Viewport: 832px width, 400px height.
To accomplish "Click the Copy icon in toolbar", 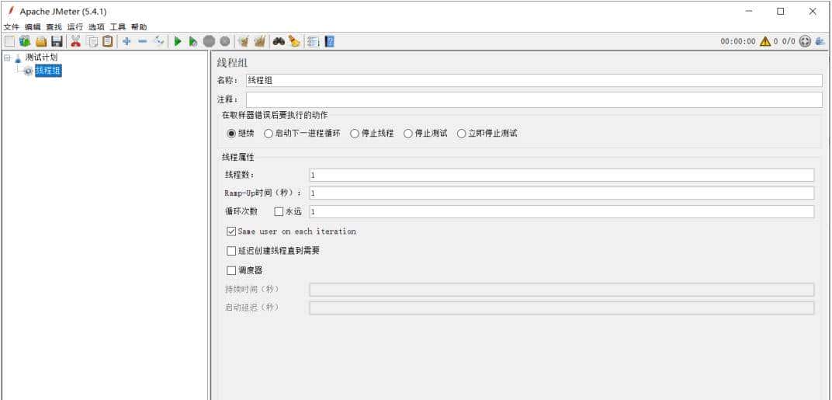I will pos(92,41).
